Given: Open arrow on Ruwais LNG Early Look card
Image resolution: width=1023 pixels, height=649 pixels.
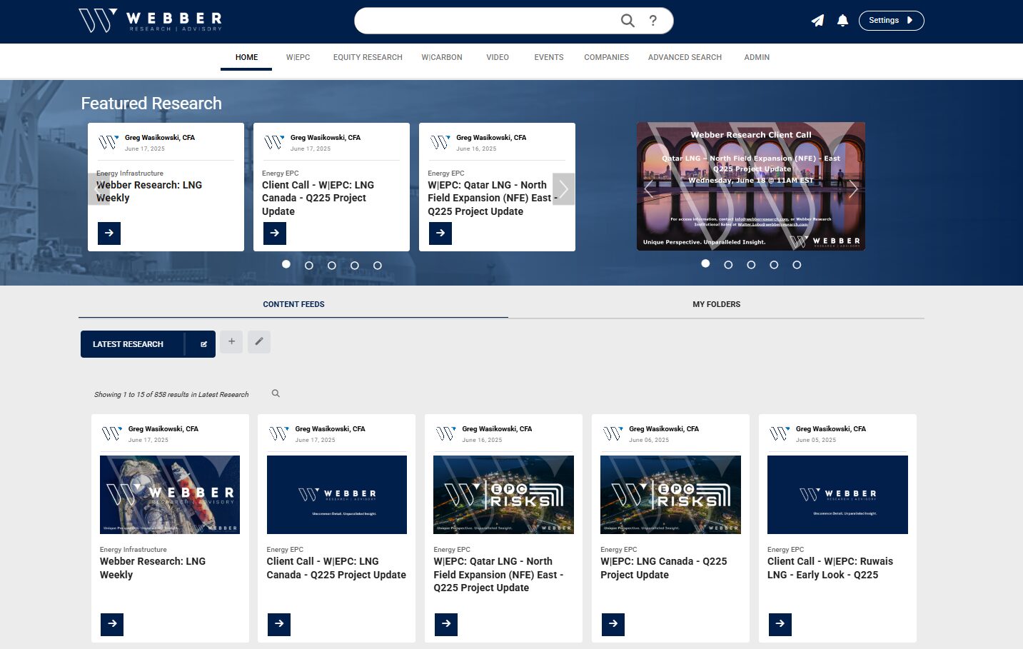Looking at the screenshot, I should pyautogui.click(x=780, y=624).
